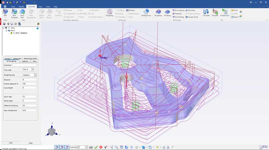Open the Machining Limits tab

pyautogui.click(x=30, y=59)
